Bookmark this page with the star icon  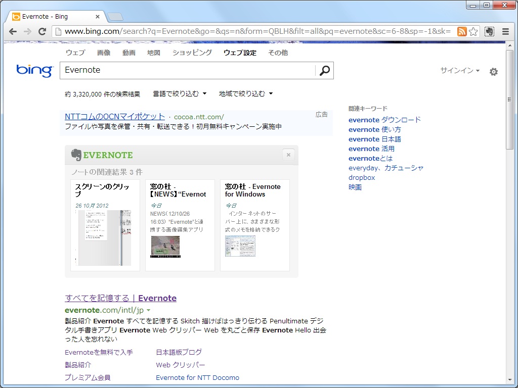point(473,31)
